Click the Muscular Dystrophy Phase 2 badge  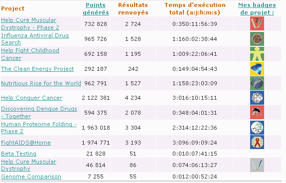click(x=257, y=23)
